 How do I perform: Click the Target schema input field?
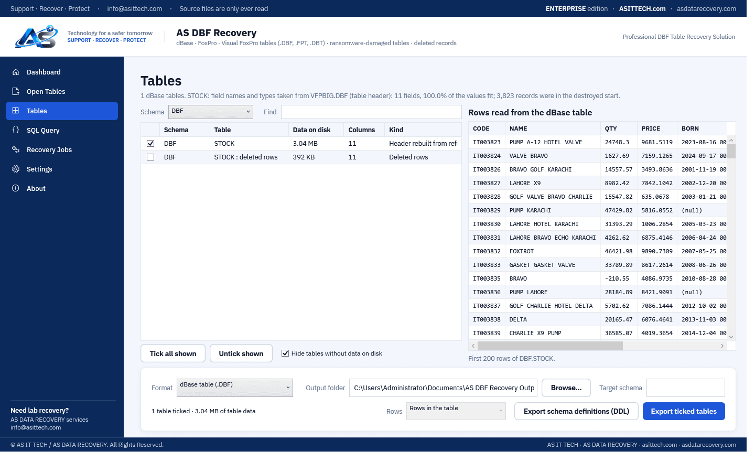tap(686, 388)
